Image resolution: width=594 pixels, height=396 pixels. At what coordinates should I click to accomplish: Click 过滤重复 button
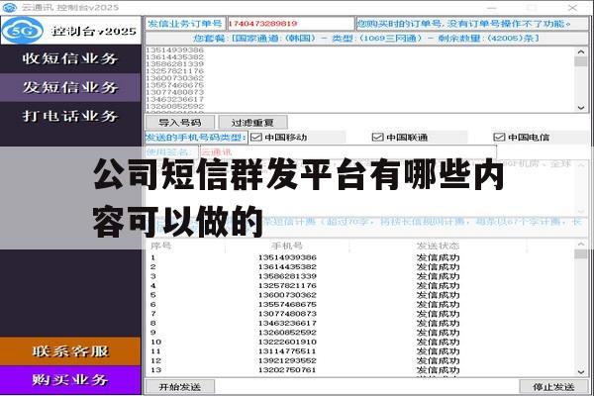[x=252, y=123]
